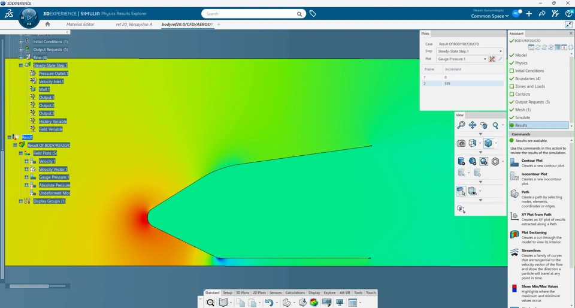Click the Streamlines command icon

[515, 252]
